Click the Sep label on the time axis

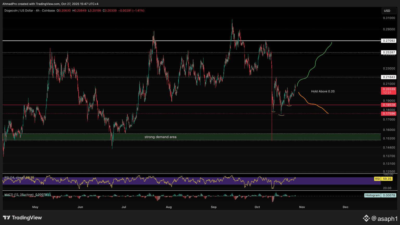[x=214, y=207]
